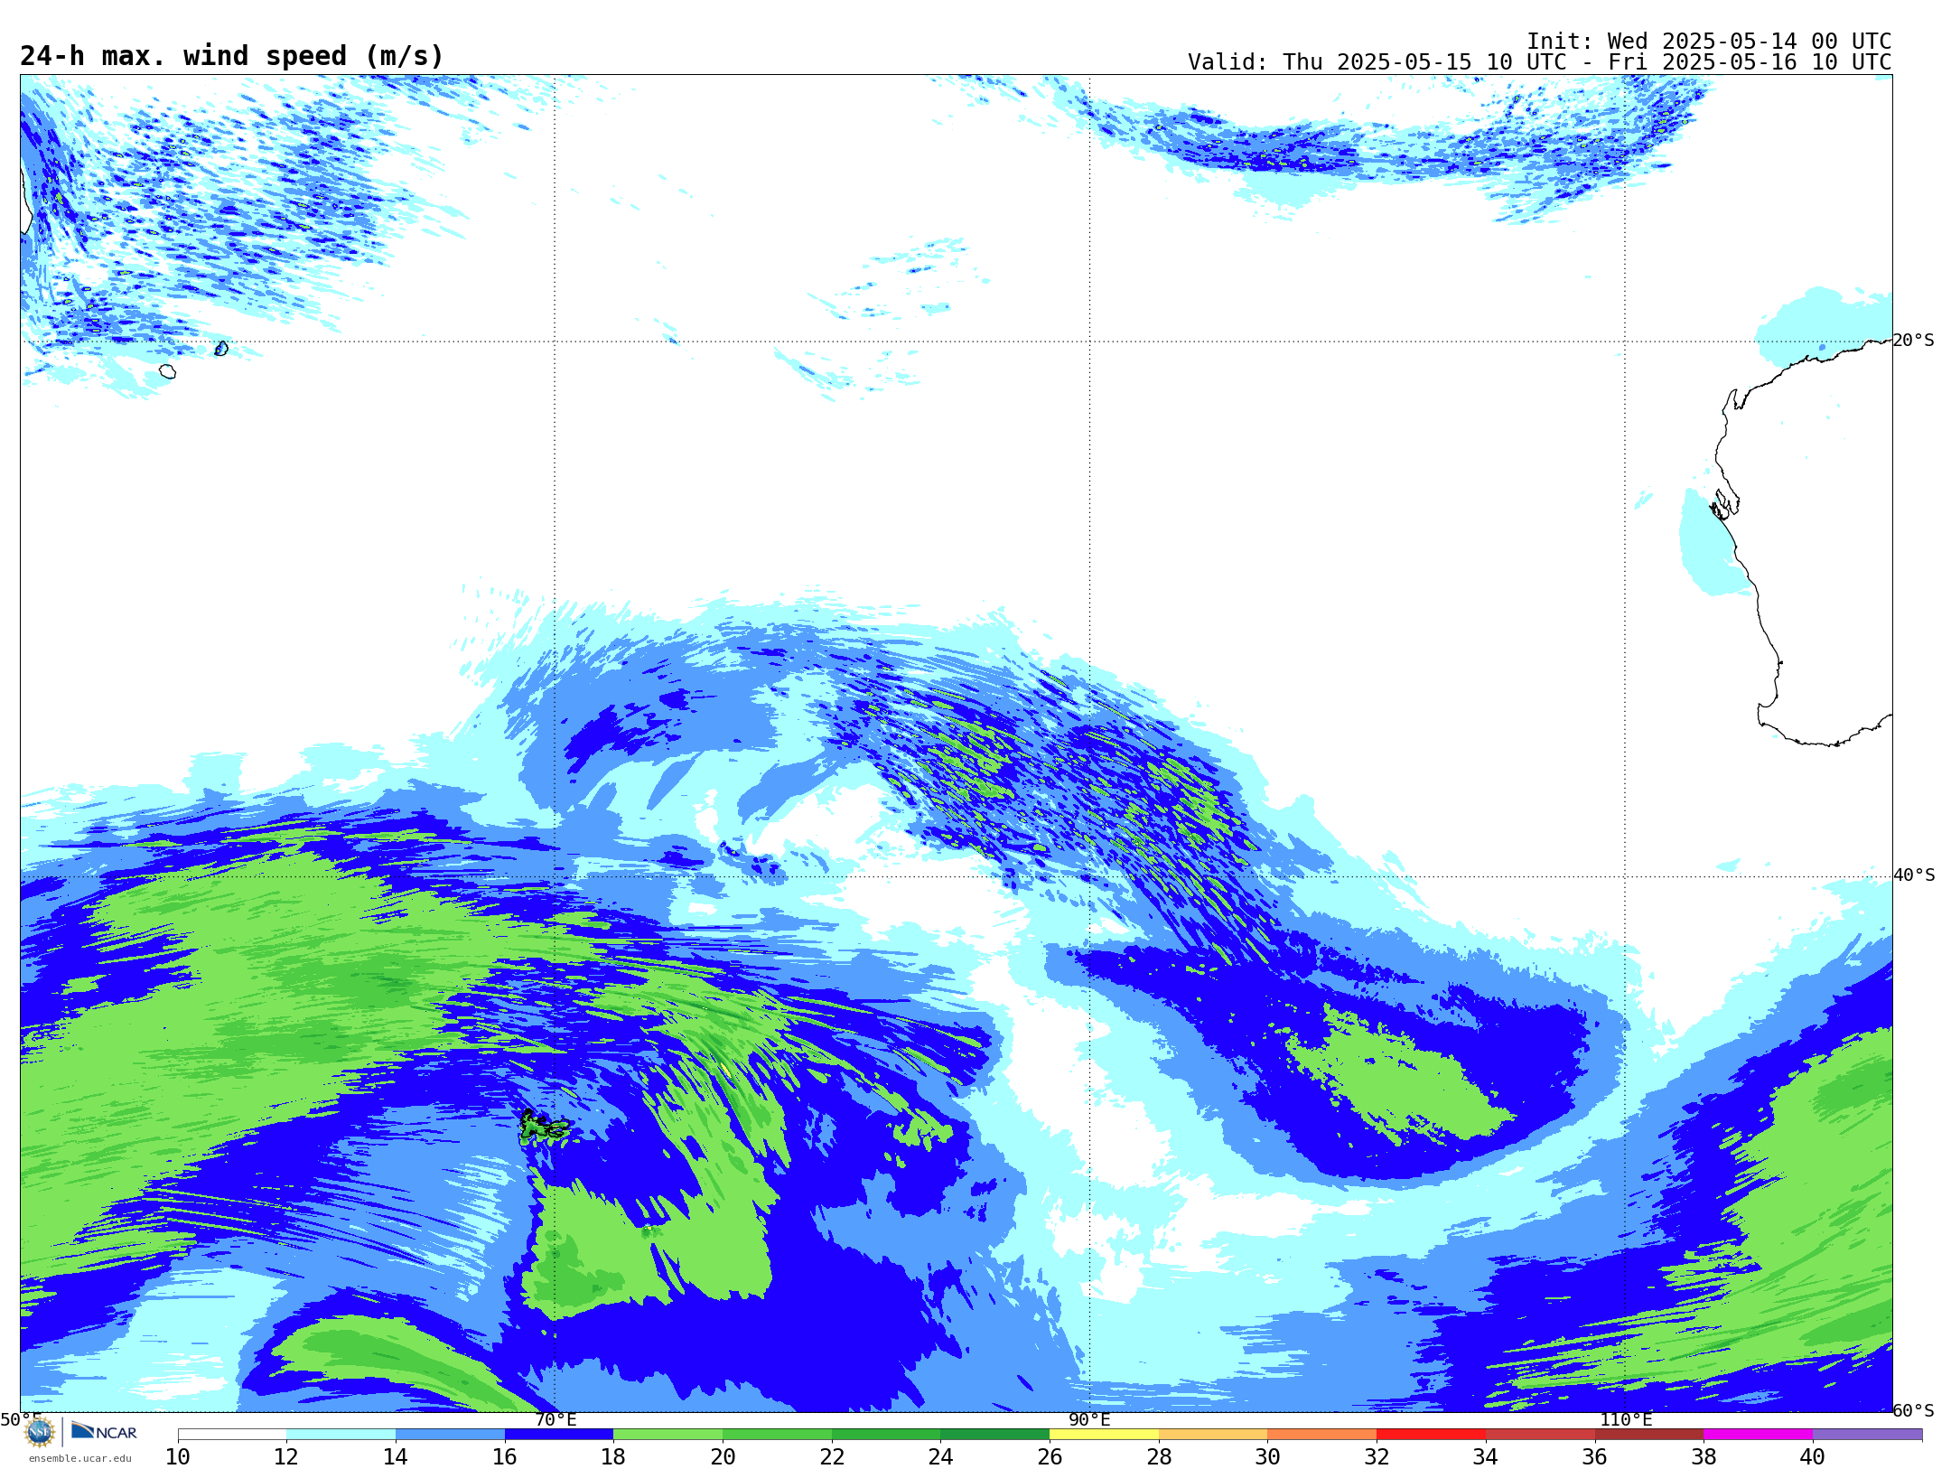1951x1469 pixels.
Task: Select the light cyan 12-14 m/s swatch
Action: coord(341,1435)
